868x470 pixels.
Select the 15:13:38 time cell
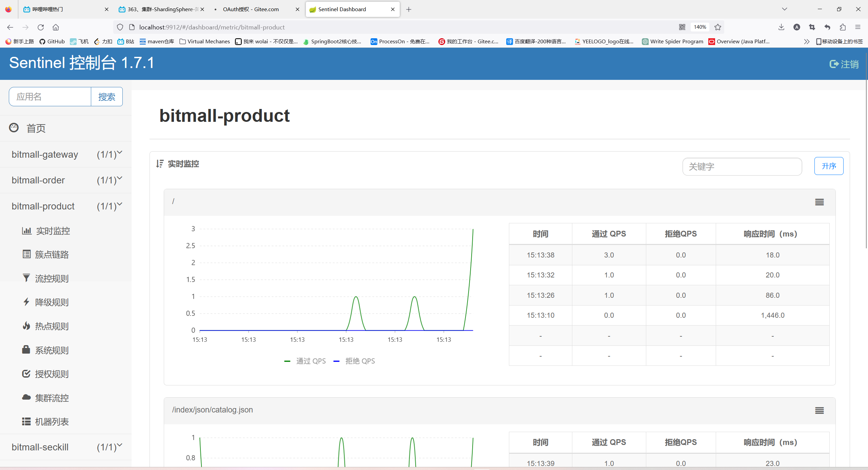540,255
